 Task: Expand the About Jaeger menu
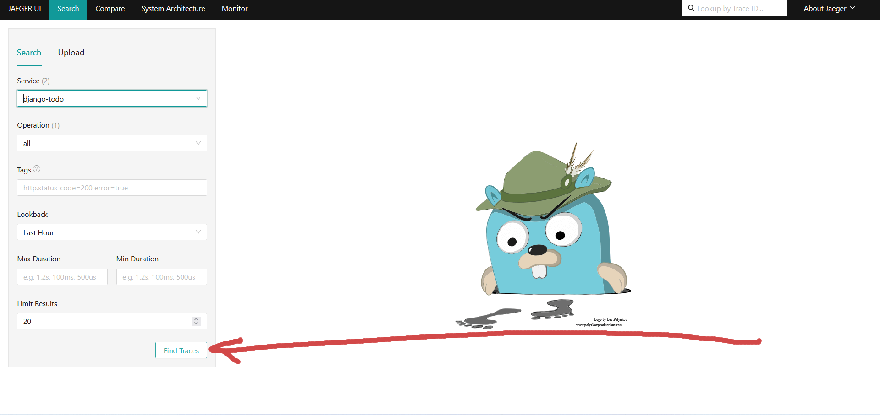tap(829, 9)
